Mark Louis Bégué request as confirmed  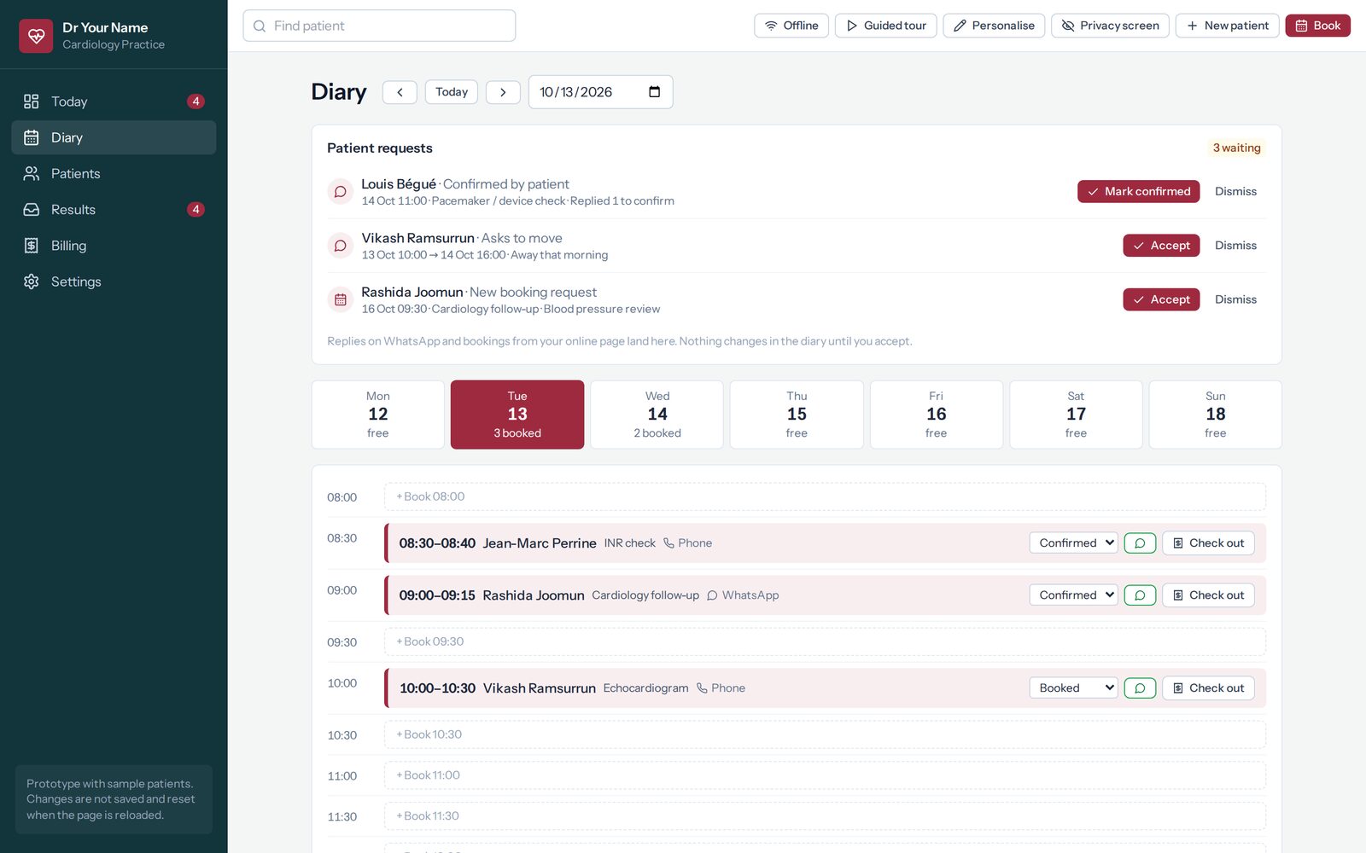click(1138, 192)
